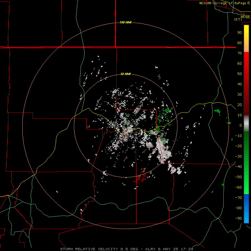Viewport: 251px width, 251px height.
Task: Click the gray zero-velocity segment of the color bar
Action: point(246,124)
